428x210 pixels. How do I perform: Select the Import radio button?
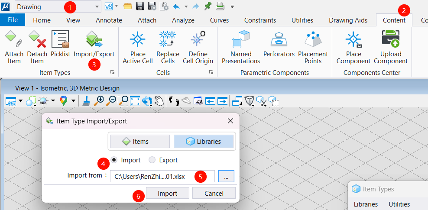(x=114, y=160)
